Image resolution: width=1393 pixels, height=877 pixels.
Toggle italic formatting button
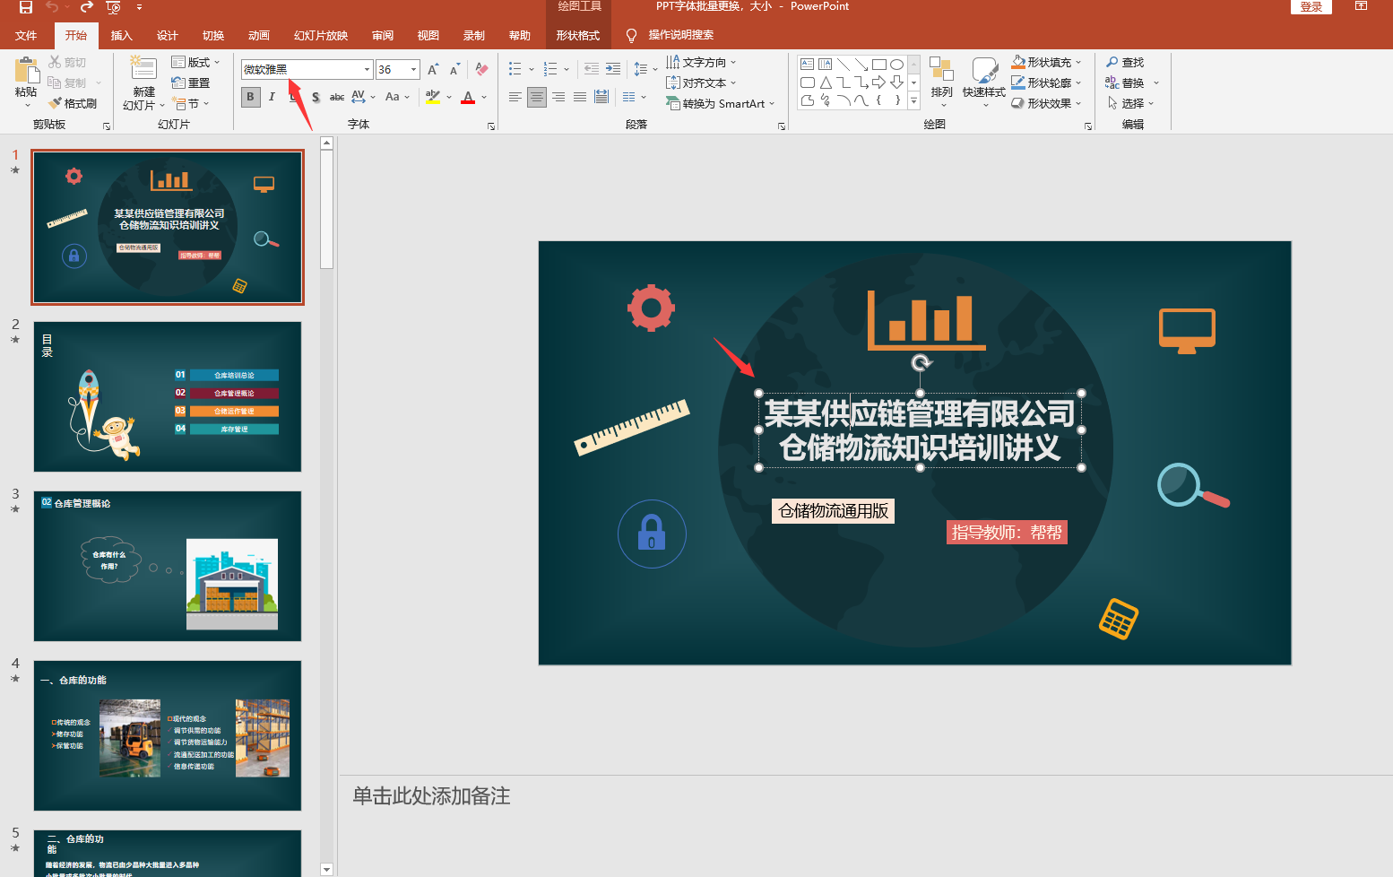(272, 97)
